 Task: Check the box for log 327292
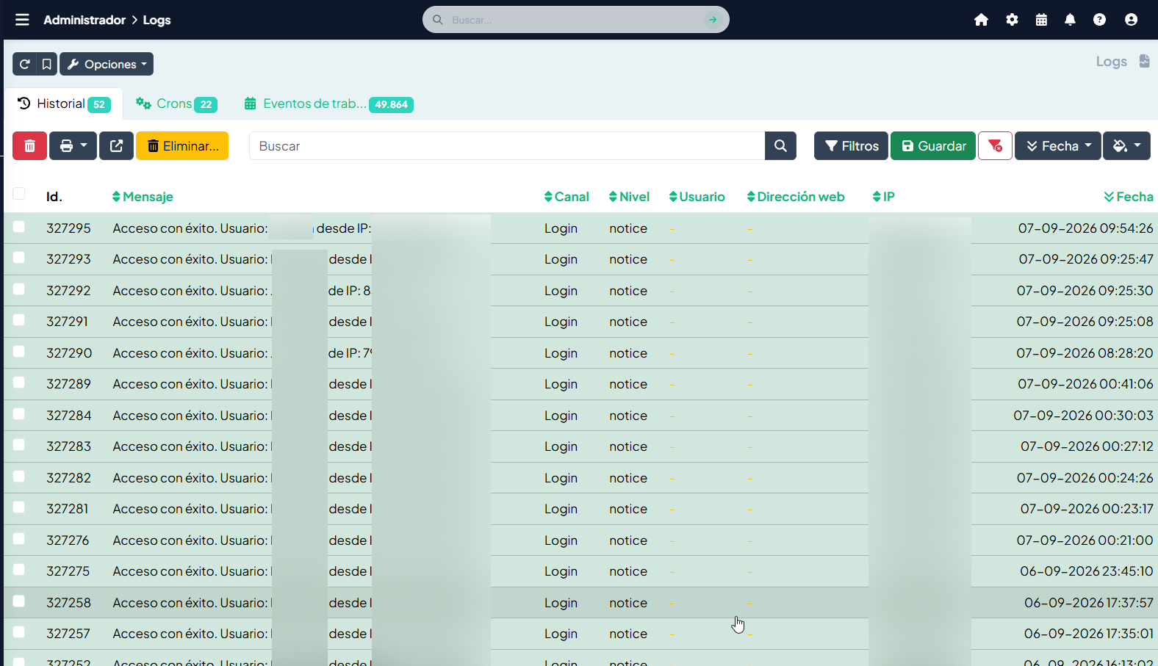click(19, 289)
